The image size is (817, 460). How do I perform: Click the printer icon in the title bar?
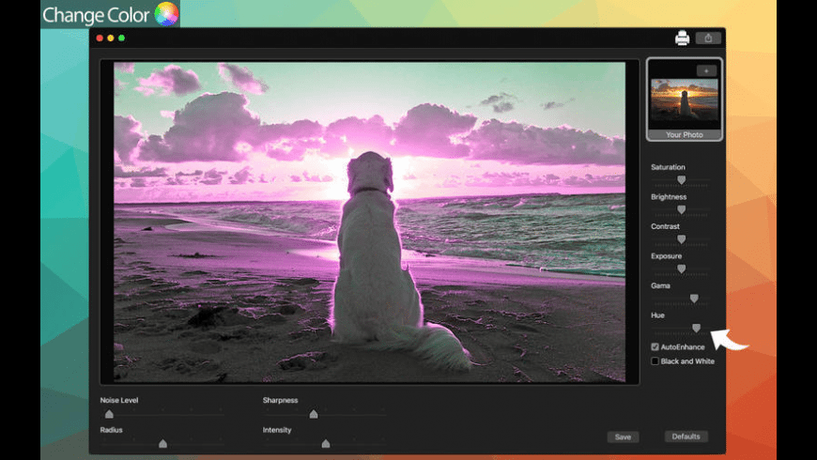point(682,38)
